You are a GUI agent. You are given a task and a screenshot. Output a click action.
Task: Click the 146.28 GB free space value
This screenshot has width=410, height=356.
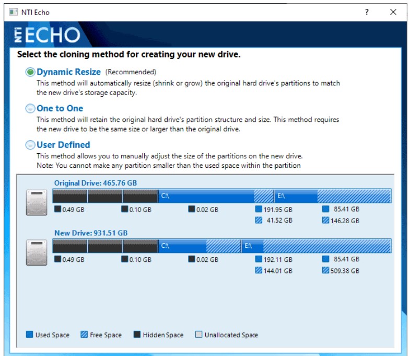click(x=345, y=221)
